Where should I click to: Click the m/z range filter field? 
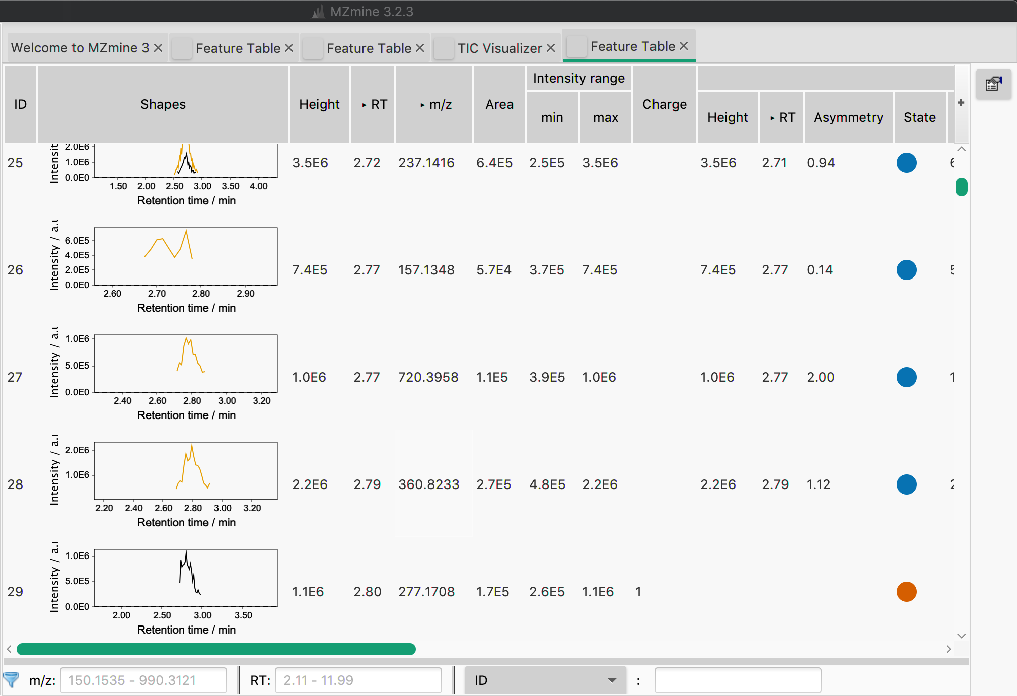pyautogui.click(x=143, y=680)
